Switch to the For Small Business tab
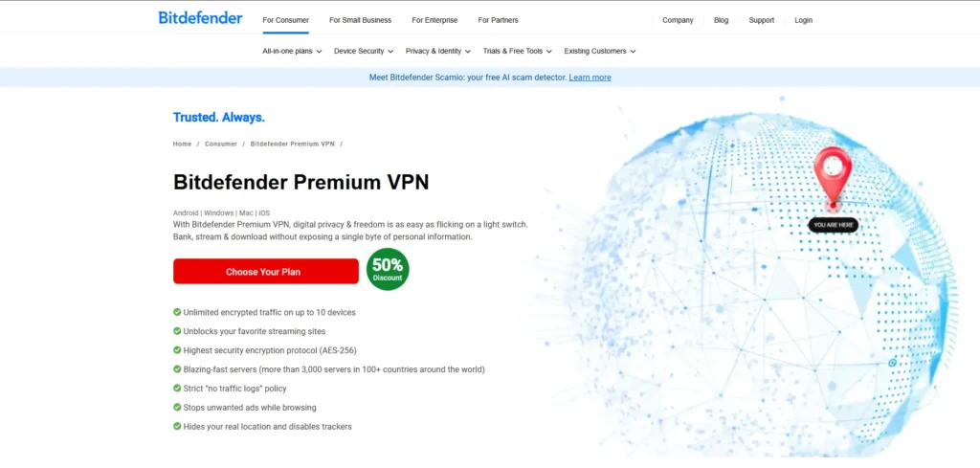The height and width of the screenshot is (468, 980). click(360, 20)
